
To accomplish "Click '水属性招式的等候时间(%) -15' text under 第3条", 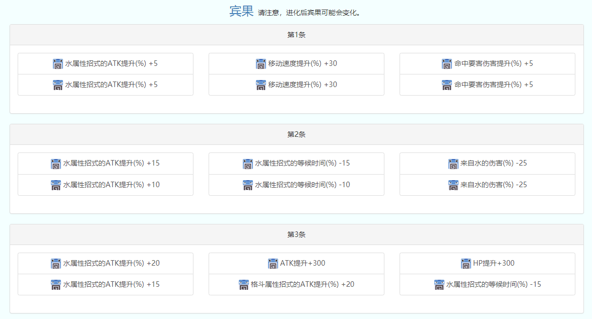I will tap(494, 284).
